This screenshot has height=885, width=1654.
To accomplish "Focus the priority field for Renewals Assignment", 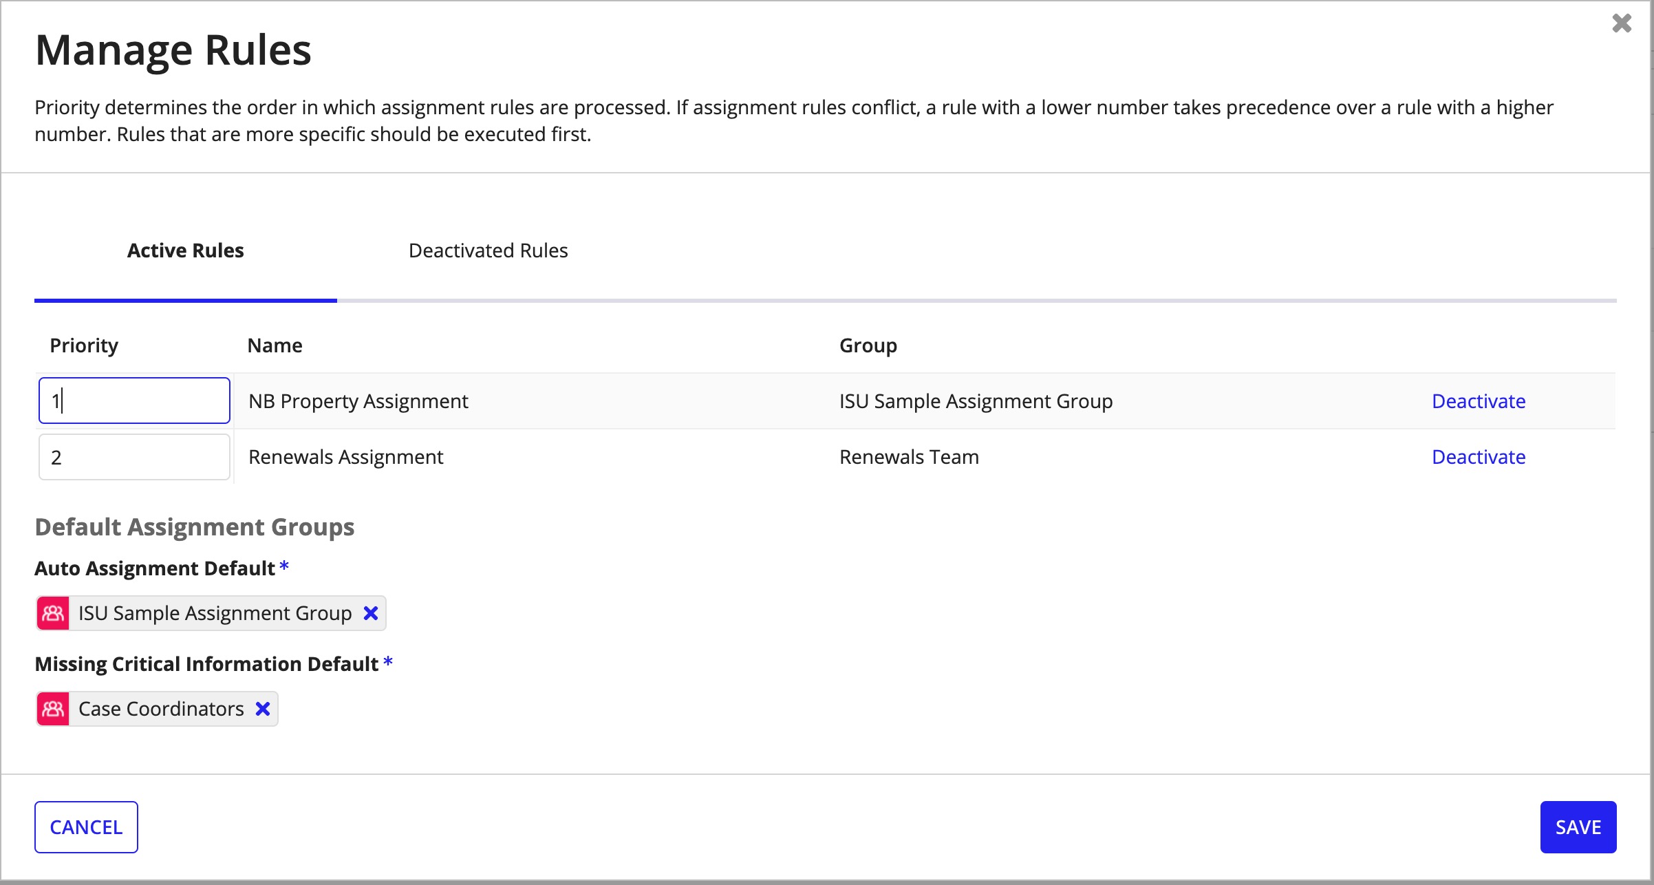I will 134,457.
